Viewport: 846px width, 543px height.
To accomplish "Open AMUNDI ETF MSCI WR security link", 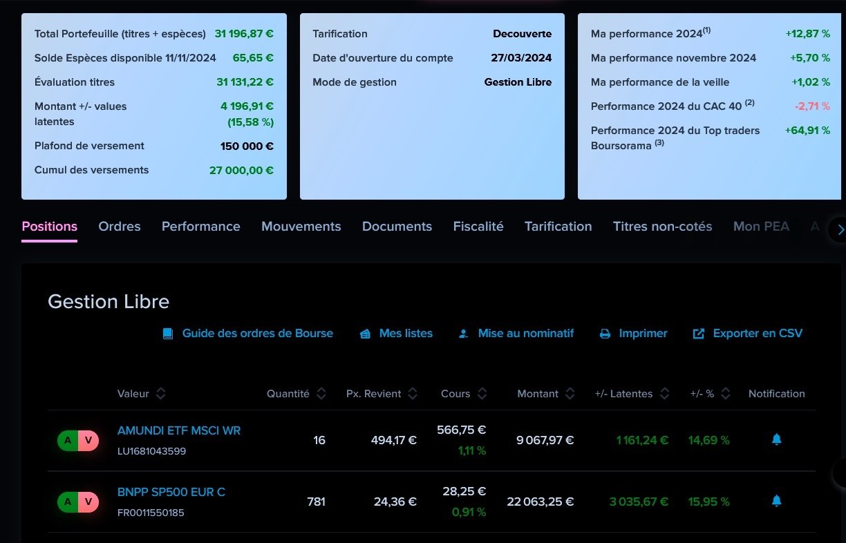I will 179,430.
